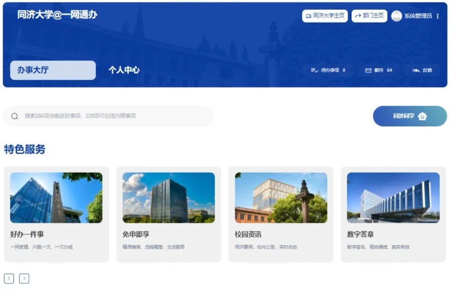Open the 好办一件事 card image
Image resolution: width=458 pixels, height=291 pixels.
[x=56, y=198]
